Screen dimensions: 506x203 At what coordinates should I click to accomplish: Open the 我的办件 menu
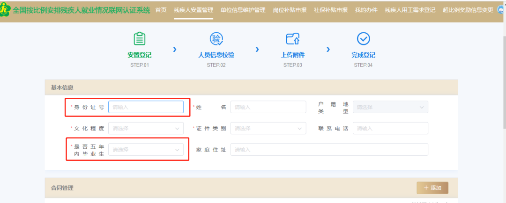pos(366,10)
